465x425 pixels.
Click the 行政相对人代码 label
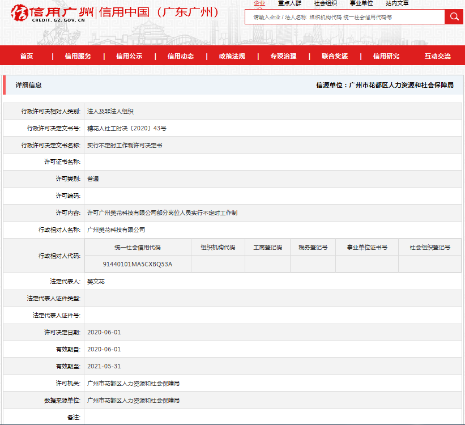click(x=59, y=256)
